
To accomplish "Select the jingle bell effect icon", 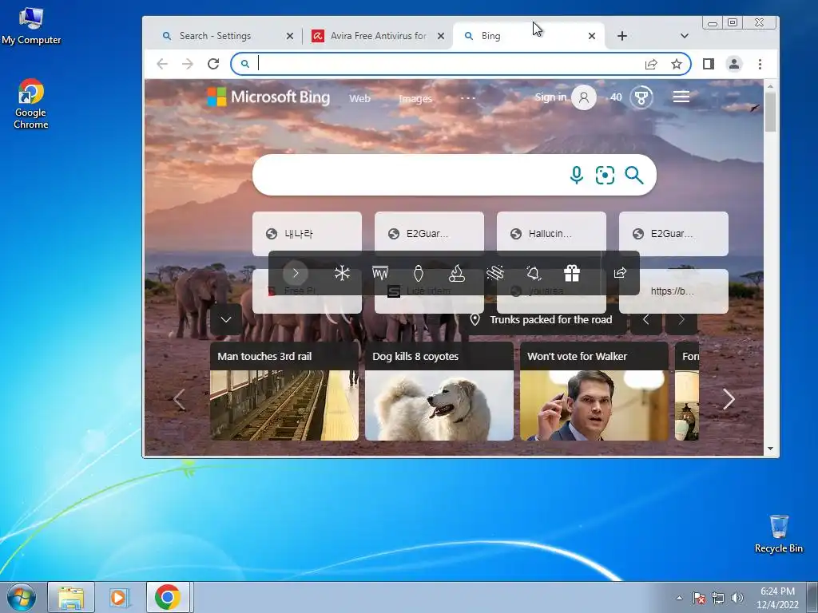I will pyautogui.click(x=533, y=273).
